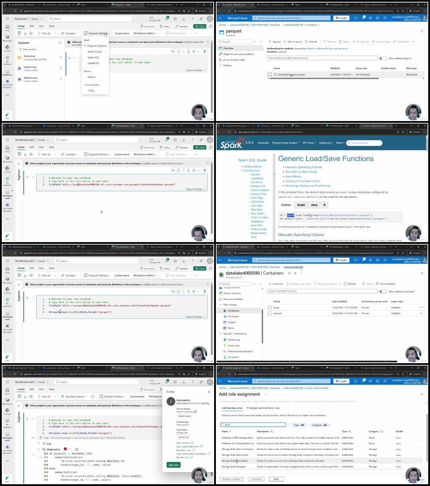This screenshot has height=486, width=430.
Task: Open Access Control (IAM) in parquet sidebar
Action: click(x=234, y=60)
